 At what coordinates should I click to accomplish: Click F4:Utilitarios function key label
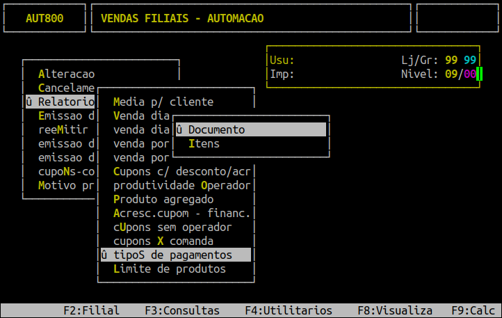[289, 311]
